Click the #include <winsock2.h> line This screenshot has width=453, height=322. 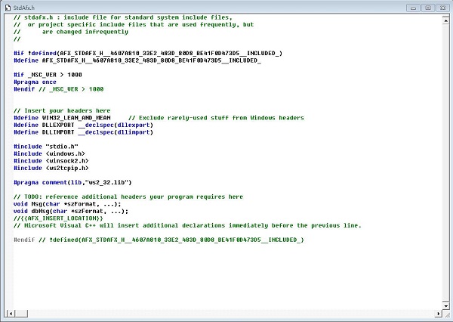pyautogui.click(x=51, y=161)
